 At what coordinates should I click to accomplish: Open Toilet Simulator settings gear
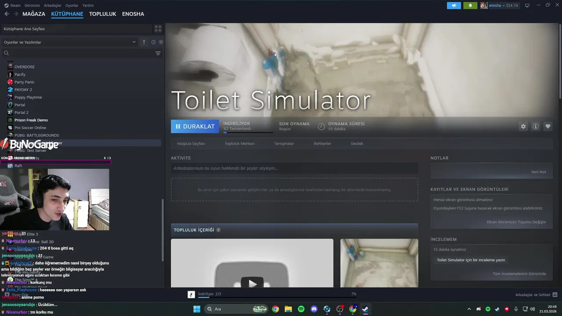tap(523, 126)
